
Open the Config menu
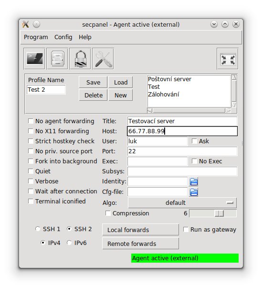pos(63,37)
